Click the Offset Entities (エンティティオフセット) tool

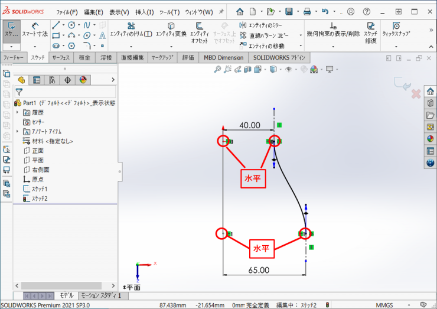199,33
